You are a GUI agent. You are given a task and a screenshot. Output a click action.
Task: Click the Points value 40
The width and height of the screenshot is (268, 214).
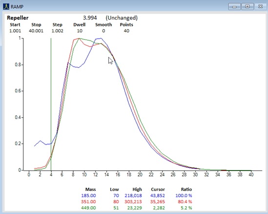point(126,31)
